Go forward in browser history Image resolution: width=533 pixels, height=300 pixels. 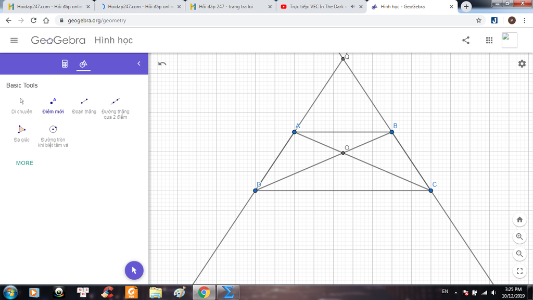coord(21,20)
